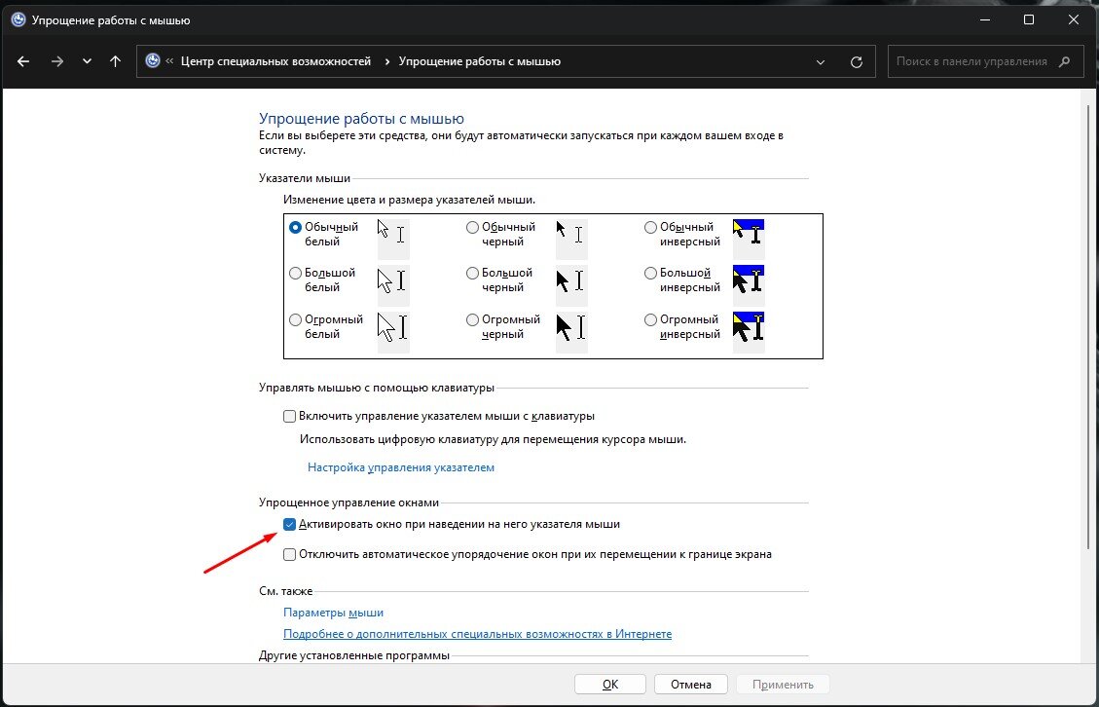Click the Обычный инверсный cursor preview image
Image resolution: width=1099 pixels, height=707 pixels.
(749, 239)
